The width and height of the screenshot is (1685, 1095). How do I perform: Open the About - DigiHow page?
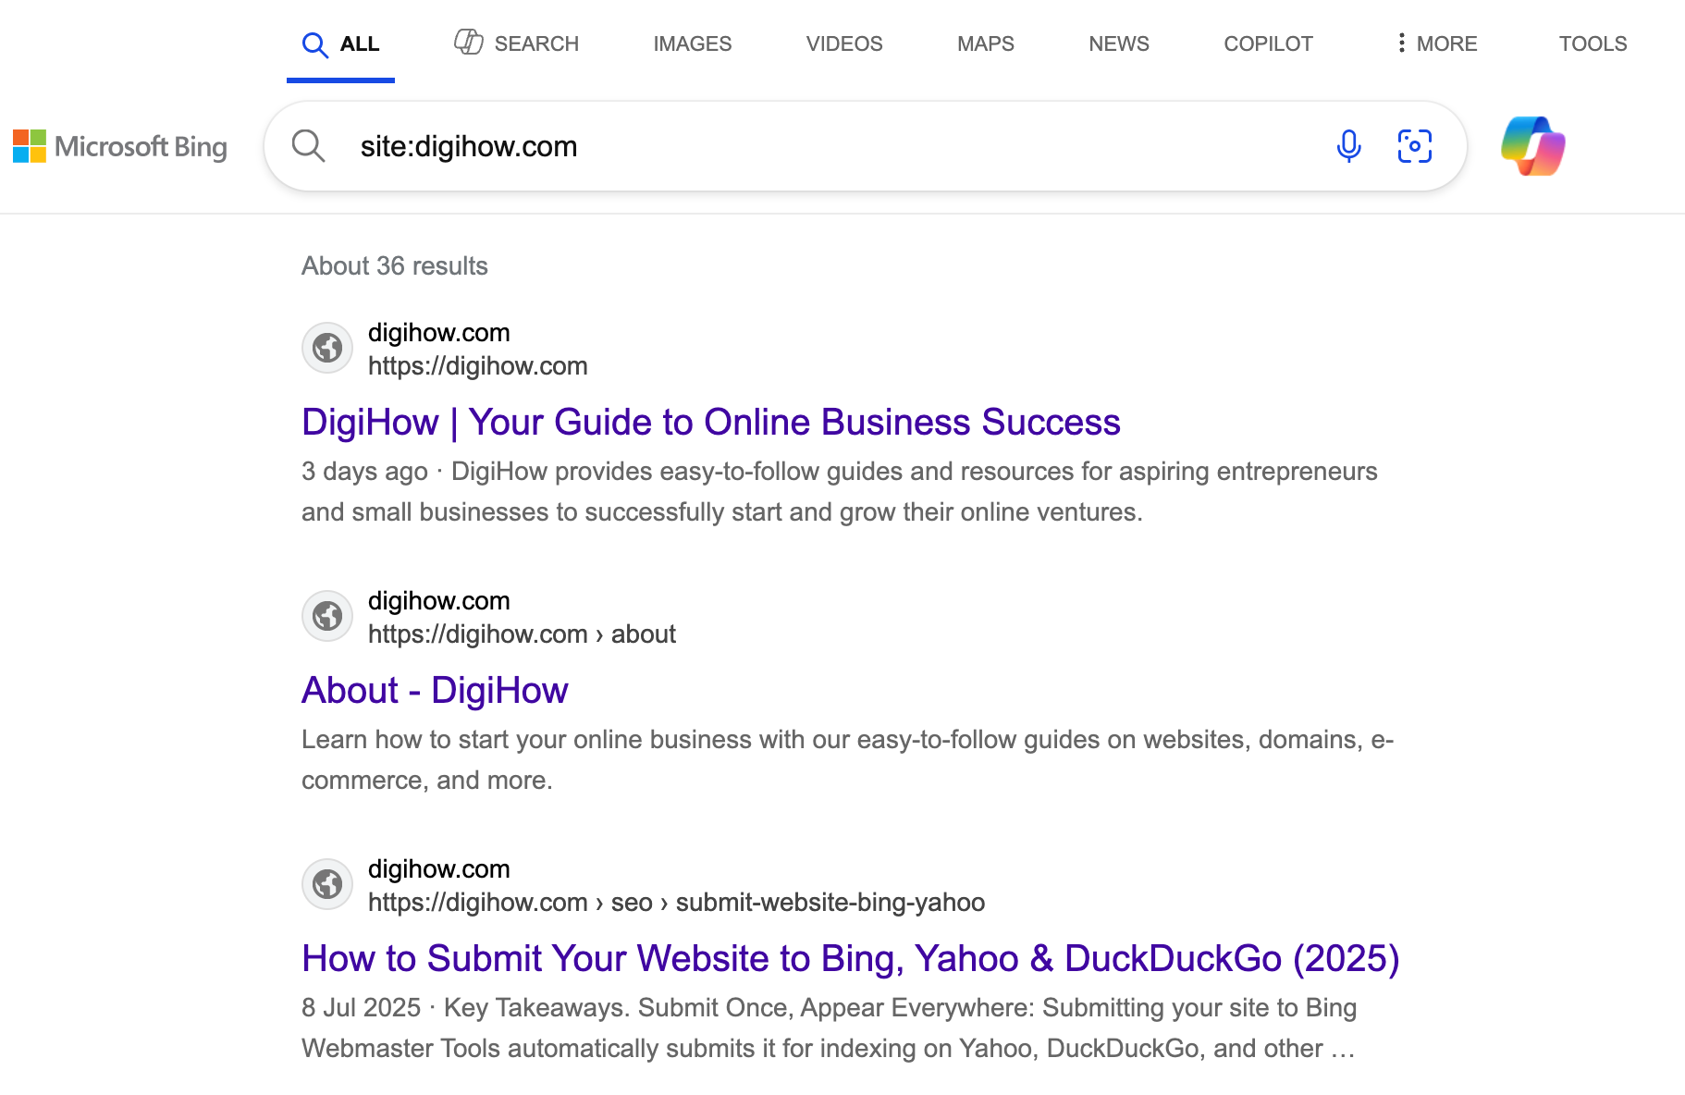click(435, 690)
